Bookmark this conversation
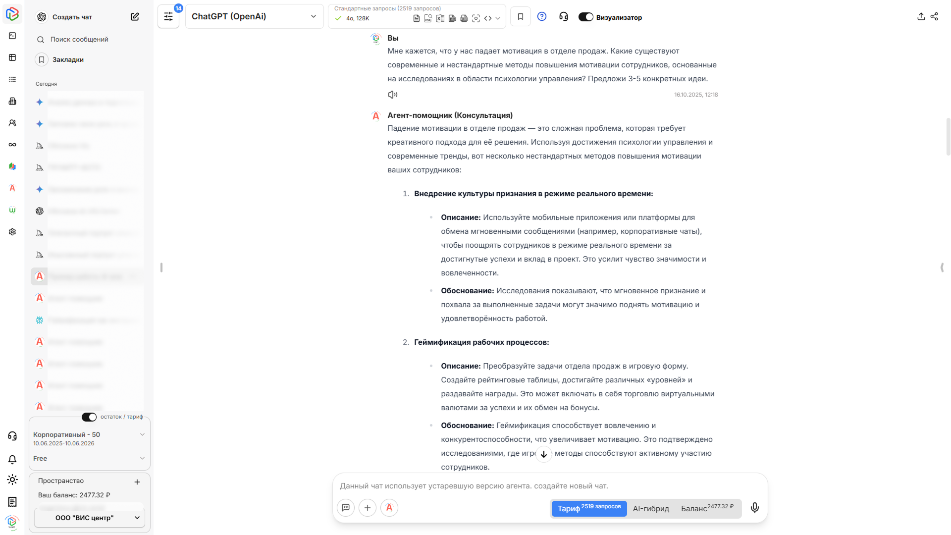 click(x=520, y=16)
